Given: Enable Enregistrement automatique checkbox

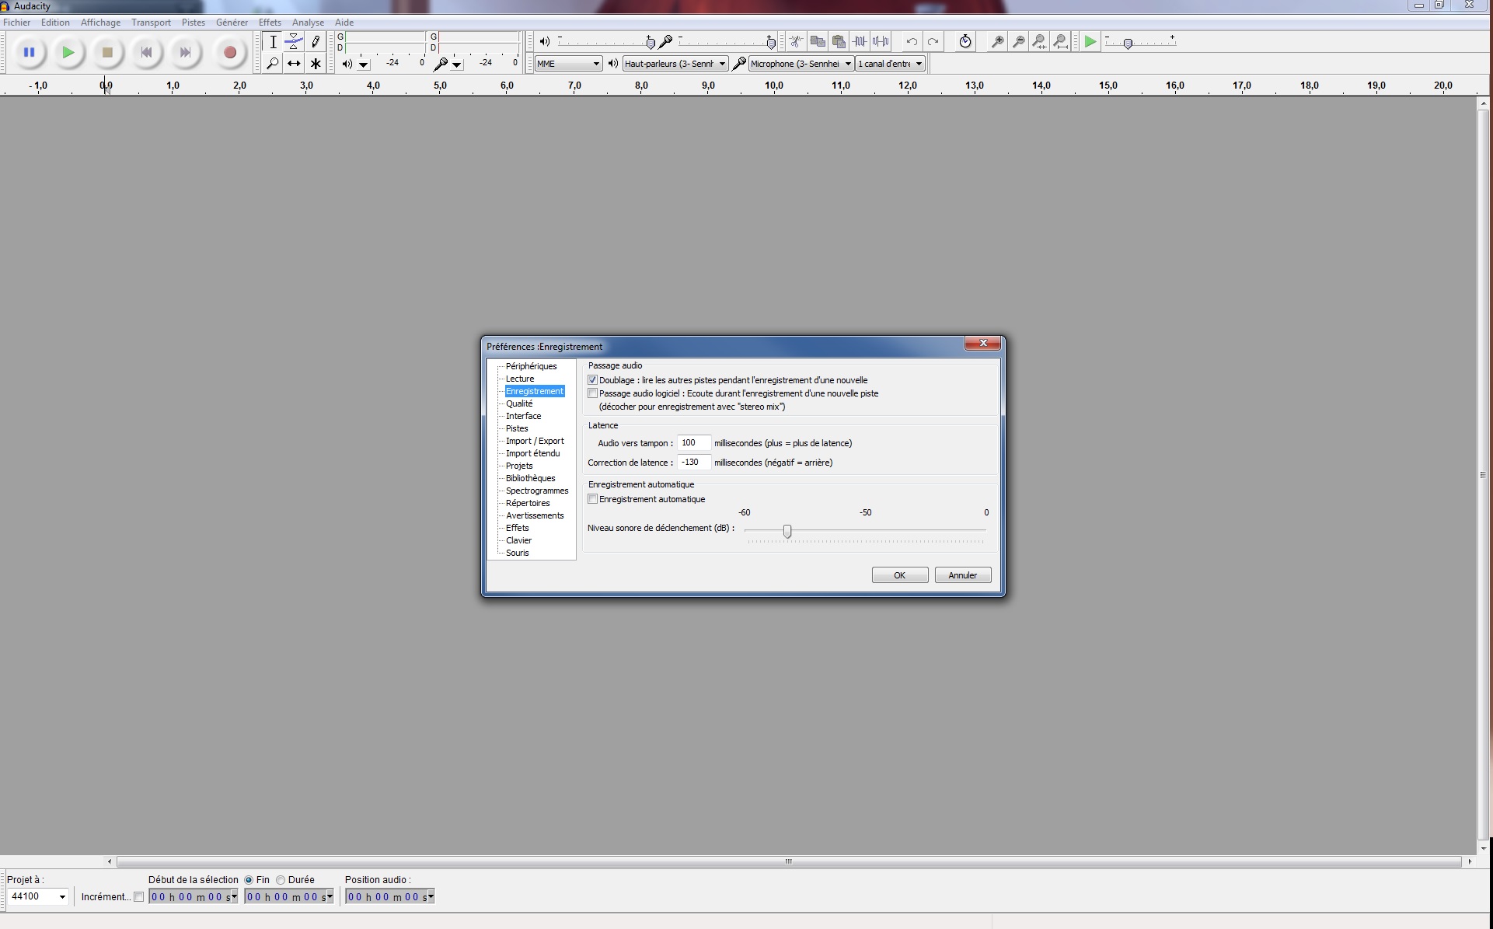Looking at the screenshot, I should [x=593, y=499].
